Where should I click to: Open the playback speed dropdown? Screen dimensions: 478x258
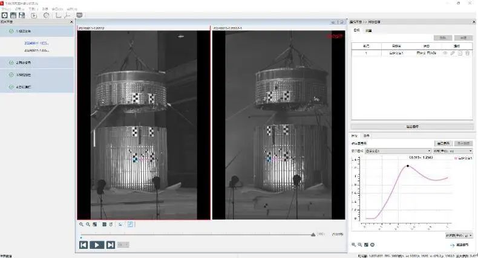(123, 245)
